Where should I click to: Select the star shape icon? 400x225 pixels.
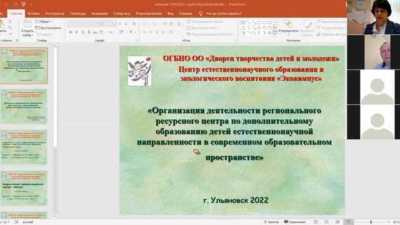269,33
